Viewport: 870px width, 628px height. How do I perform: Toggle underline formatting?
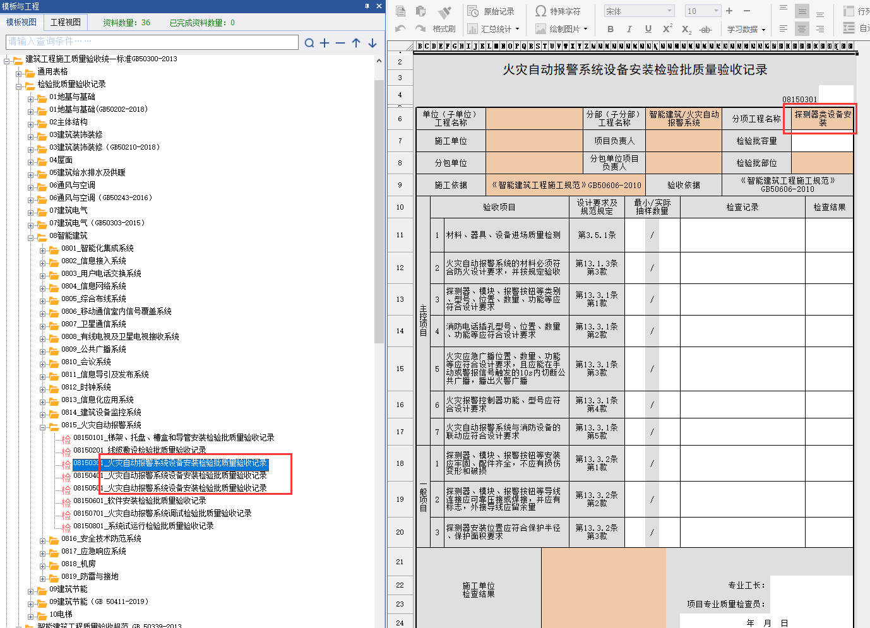648,29
